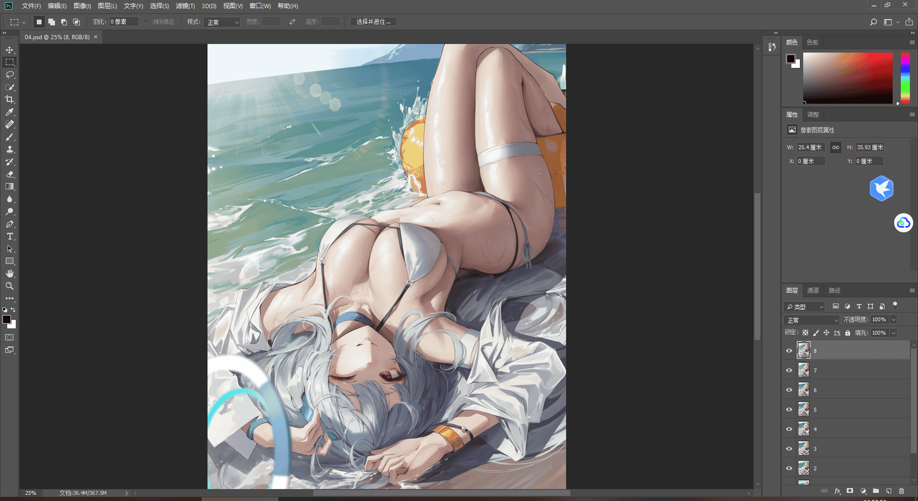Select the Horizontal Type tool
Screen dimensions: 918x501
pos(10,236)
